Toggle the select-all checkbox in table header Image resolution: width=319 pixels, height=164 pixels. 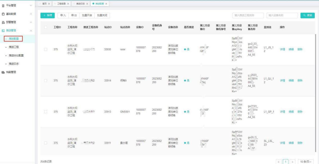pyautogui.click(x=46, y=27)
